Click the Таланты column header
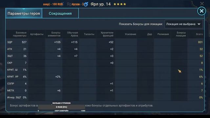Screen dimensions: 210x118 click(x=89, y=34)
